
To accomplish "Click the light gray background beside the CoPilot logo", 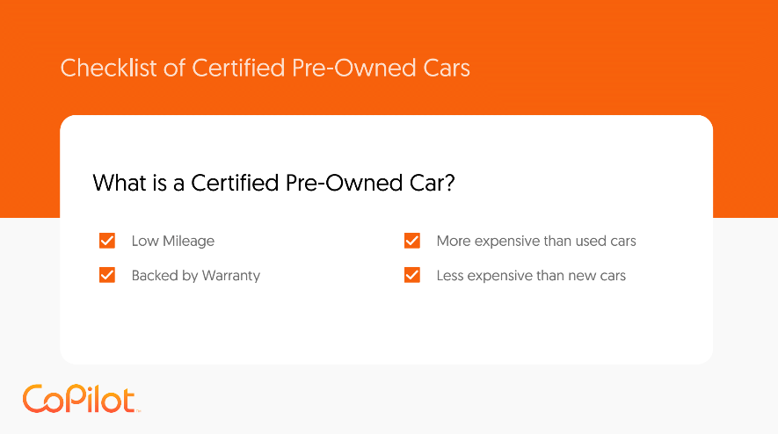I will 397,399.
